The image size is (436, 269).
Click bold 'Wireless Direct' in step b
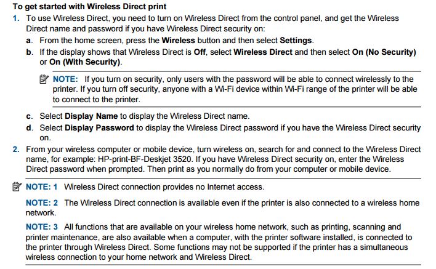pos(263,52)
